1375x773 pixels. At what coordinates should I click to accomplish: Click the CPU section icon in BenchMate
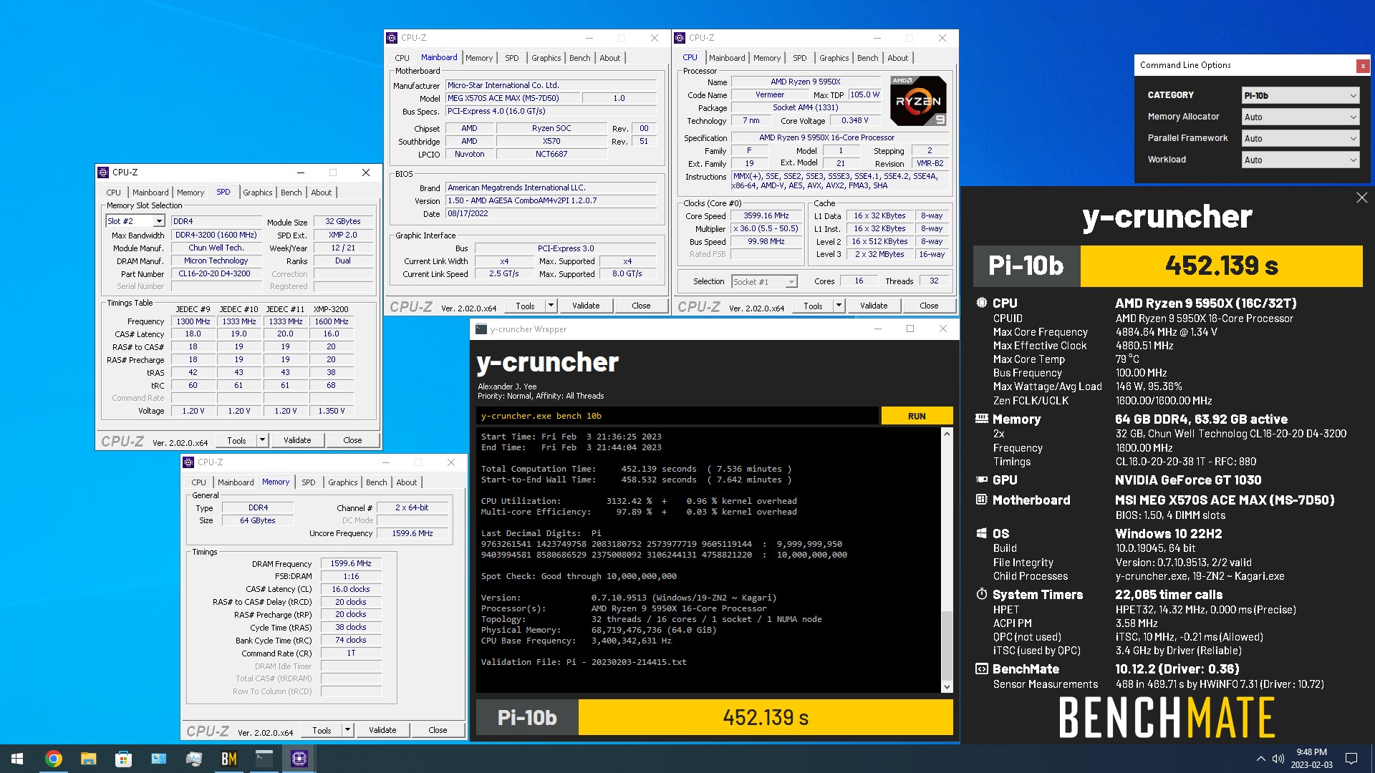pos(982,303)
